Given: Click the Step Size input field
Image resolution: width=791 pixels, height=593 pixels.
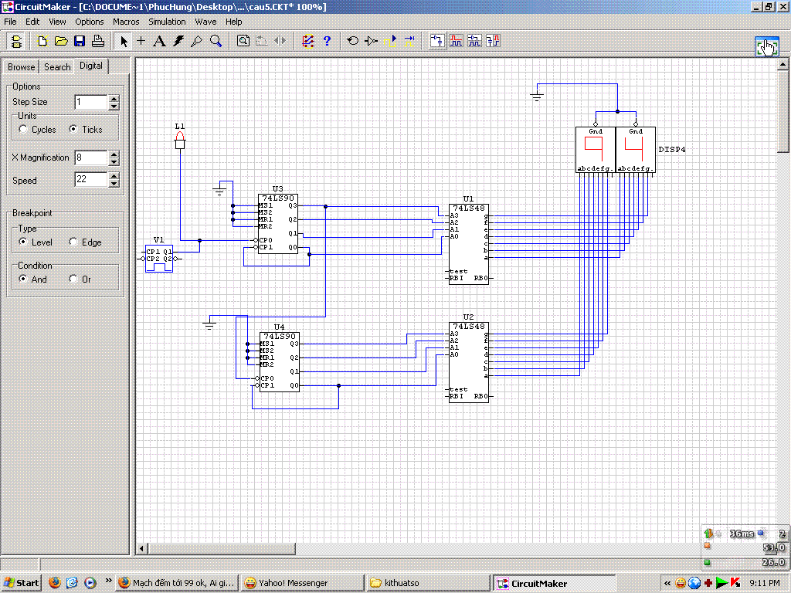Looking at the screenshot, I should [90, 102].
